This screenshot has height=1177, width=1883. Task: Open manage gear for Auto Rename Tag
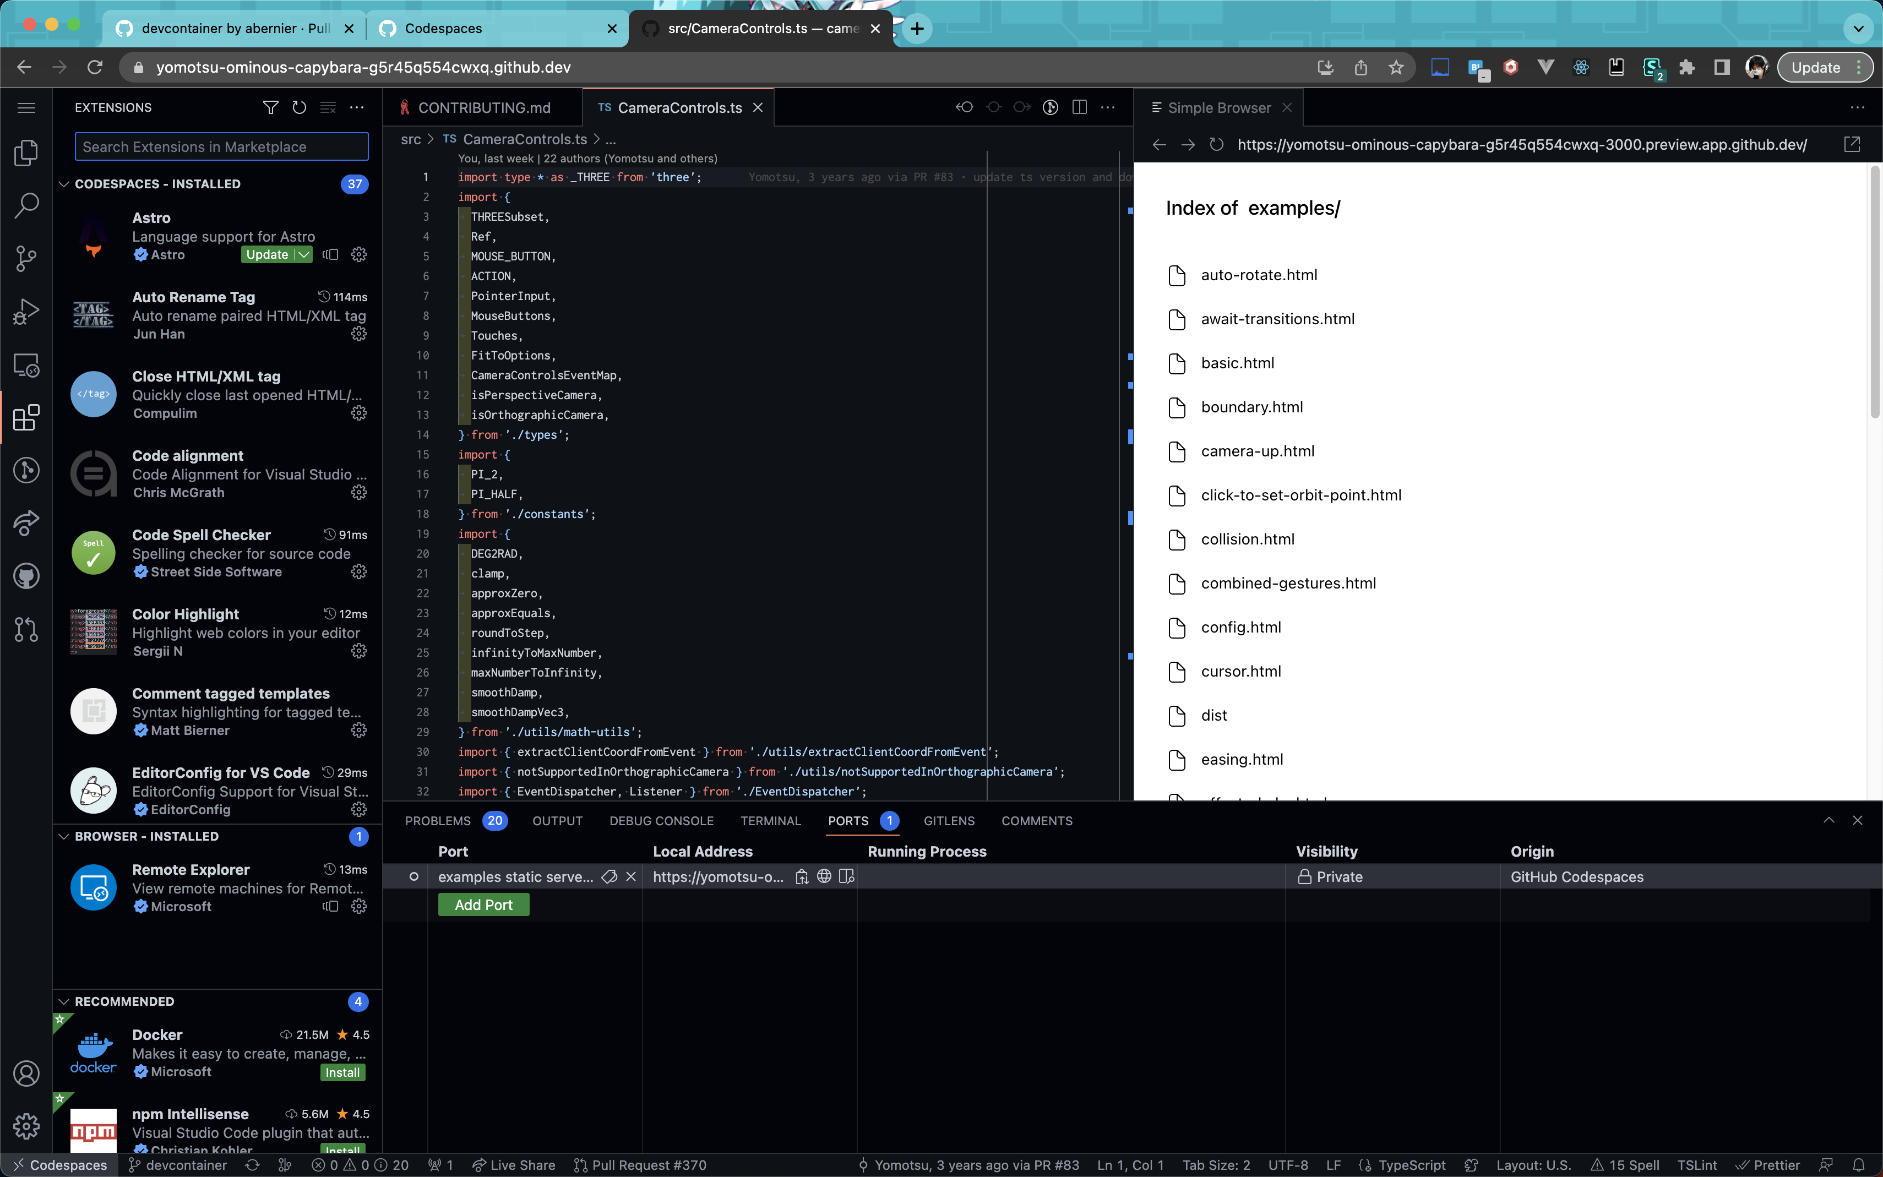tap(359, 334)
